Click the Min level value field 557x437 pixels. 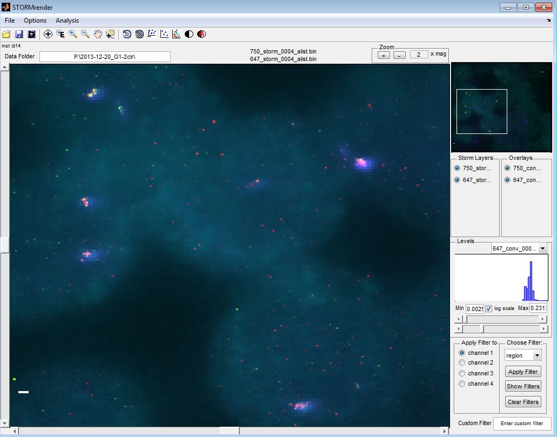click(x=474, y=308)
